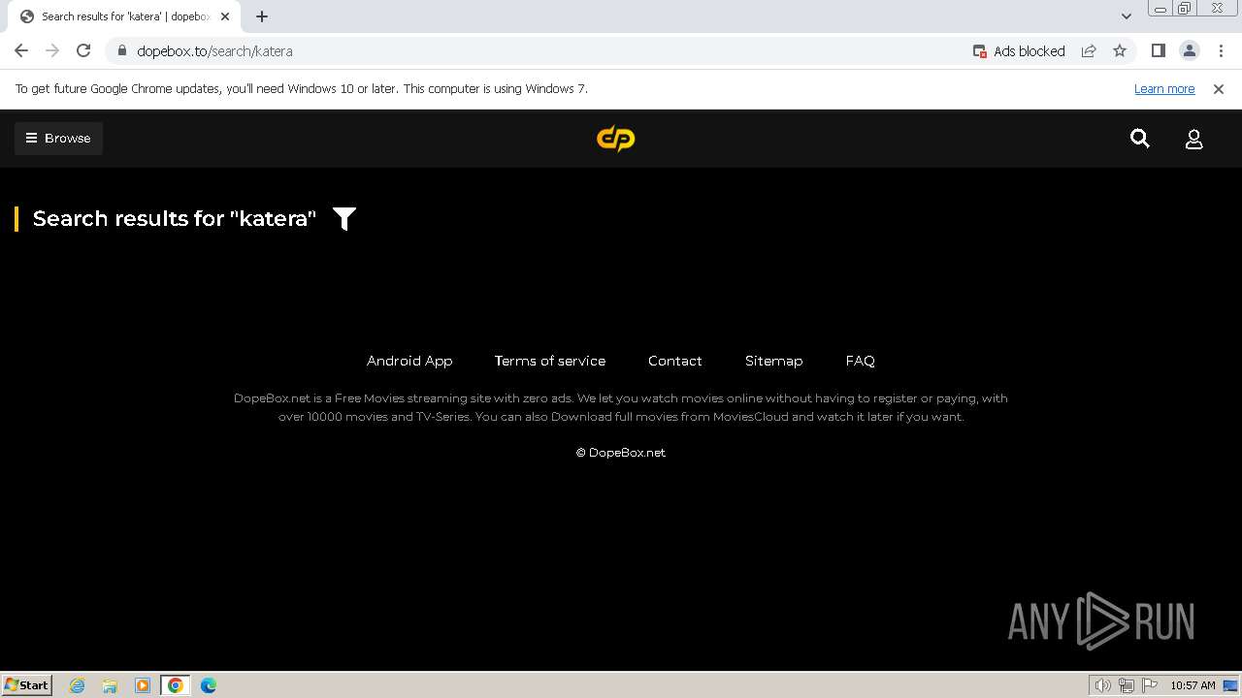
Task: Reload the page with the refresh icon
Action: pos(83,50)
